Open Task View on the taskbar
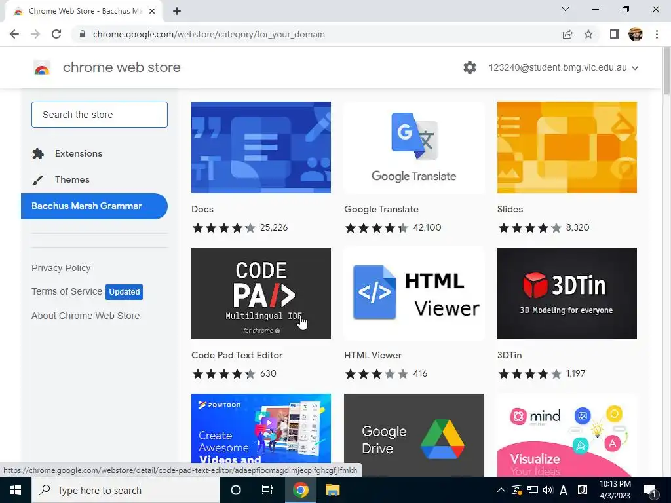Viewport: 671px width, 503px height. [x=267, y=490]
